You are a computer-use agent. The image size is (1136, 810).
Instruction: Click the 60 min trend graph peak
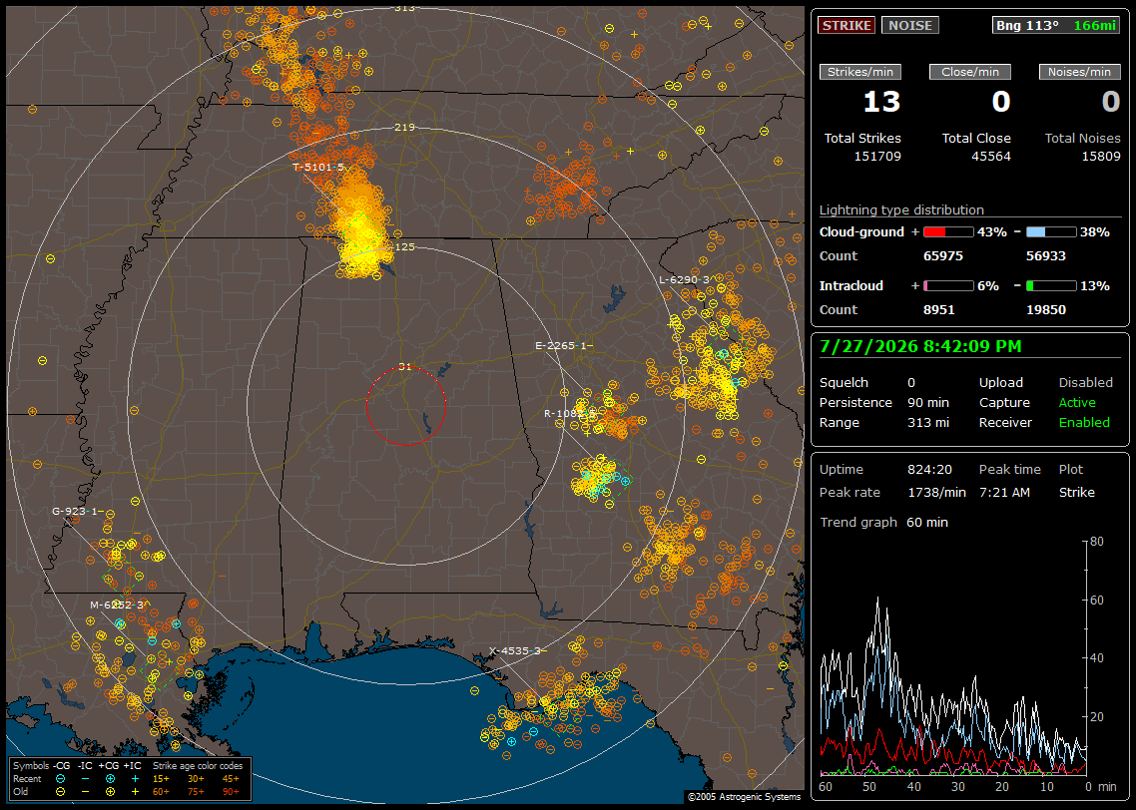(878, 600)
